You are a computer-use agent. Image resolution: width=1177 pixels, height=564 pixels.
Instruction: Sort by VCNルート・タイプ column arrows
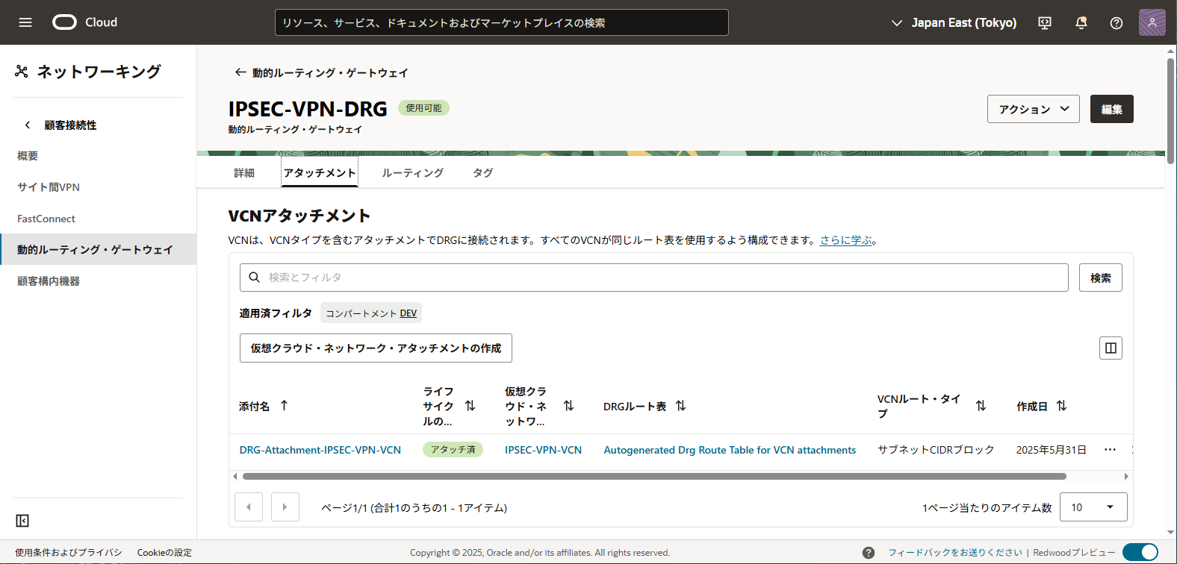(981, 406)
